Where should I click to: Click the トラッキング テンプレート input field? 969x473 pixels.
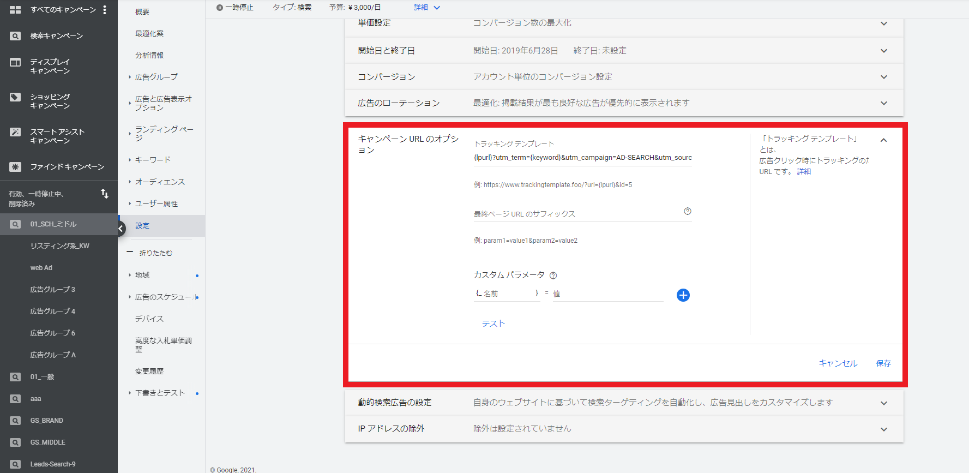click(x=582, y=158)
